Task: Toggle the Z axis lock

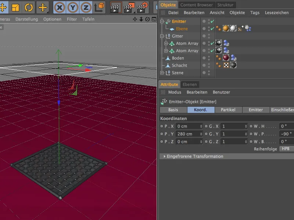Action: click(x=86, y=7)
